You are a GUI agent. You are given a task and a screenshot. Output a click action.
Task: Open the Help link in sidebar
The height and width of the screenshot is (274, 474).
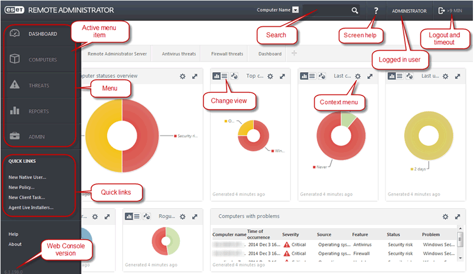point(13,234)
